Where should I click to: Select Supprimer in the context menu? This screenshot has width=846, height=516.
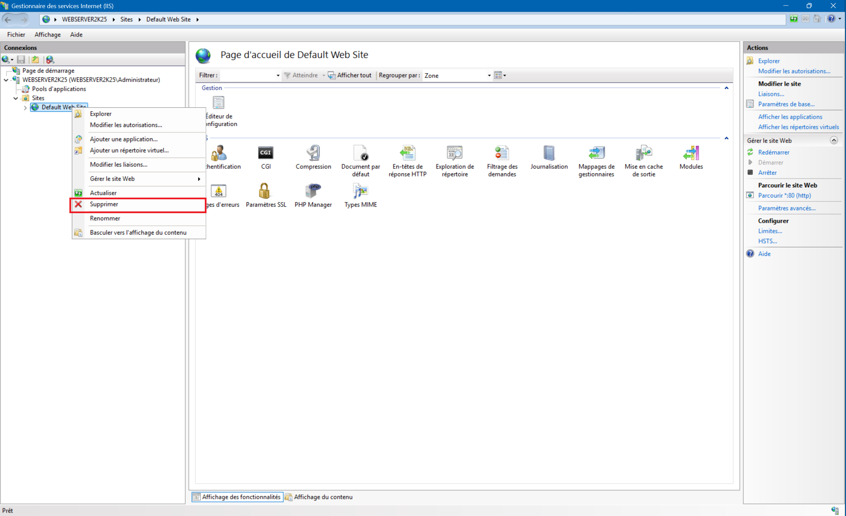click(104, 204)
